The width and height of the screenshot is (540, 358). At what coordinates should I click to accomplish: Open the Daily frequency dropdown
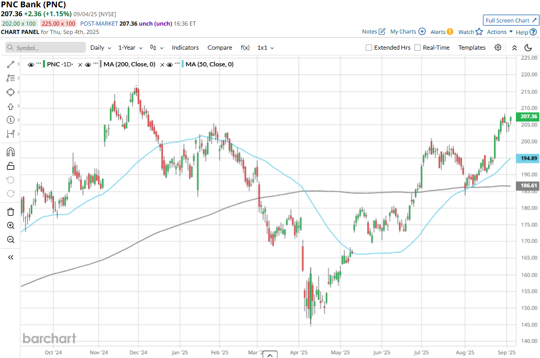[x=100, y=48]
